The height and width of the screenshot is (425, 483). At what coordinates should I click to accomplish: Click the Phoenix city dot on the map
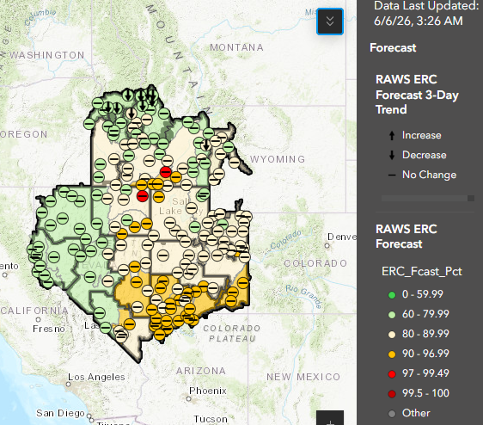pyautogui.click(x=188, y=399)
